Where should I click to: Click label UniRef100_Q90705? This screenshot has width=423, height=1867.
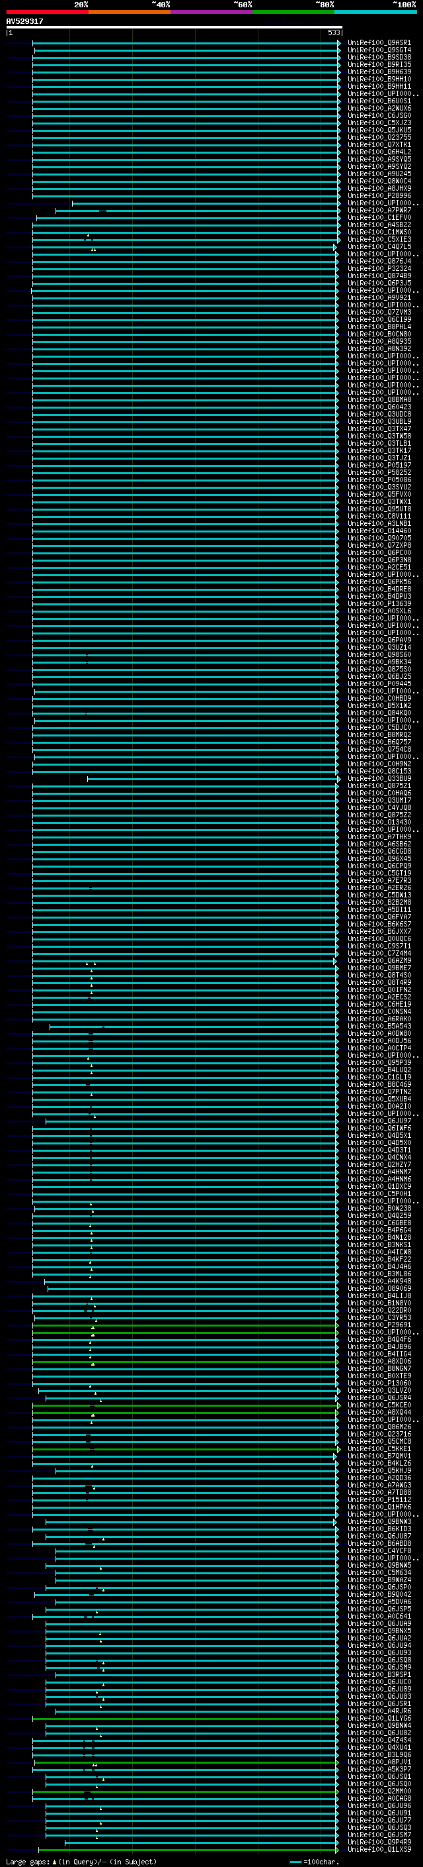379,538
